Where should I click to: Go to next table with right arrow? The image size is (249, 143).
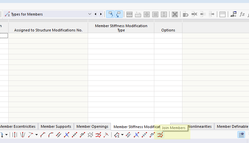pyautogui.click(x=100, y=14)
